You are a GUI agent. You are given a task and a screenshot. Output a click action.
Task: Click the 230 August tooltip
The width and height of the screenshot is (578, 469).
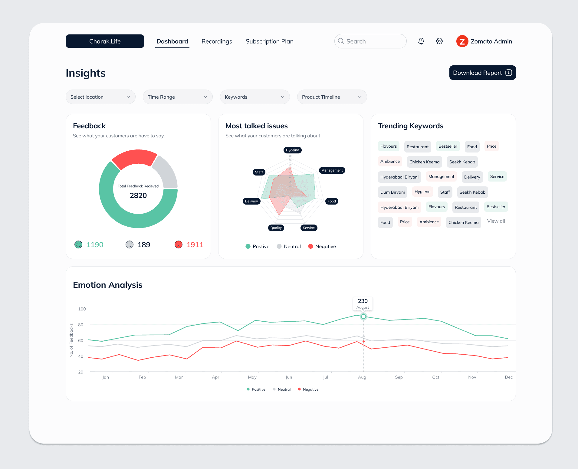click(363, 303)
